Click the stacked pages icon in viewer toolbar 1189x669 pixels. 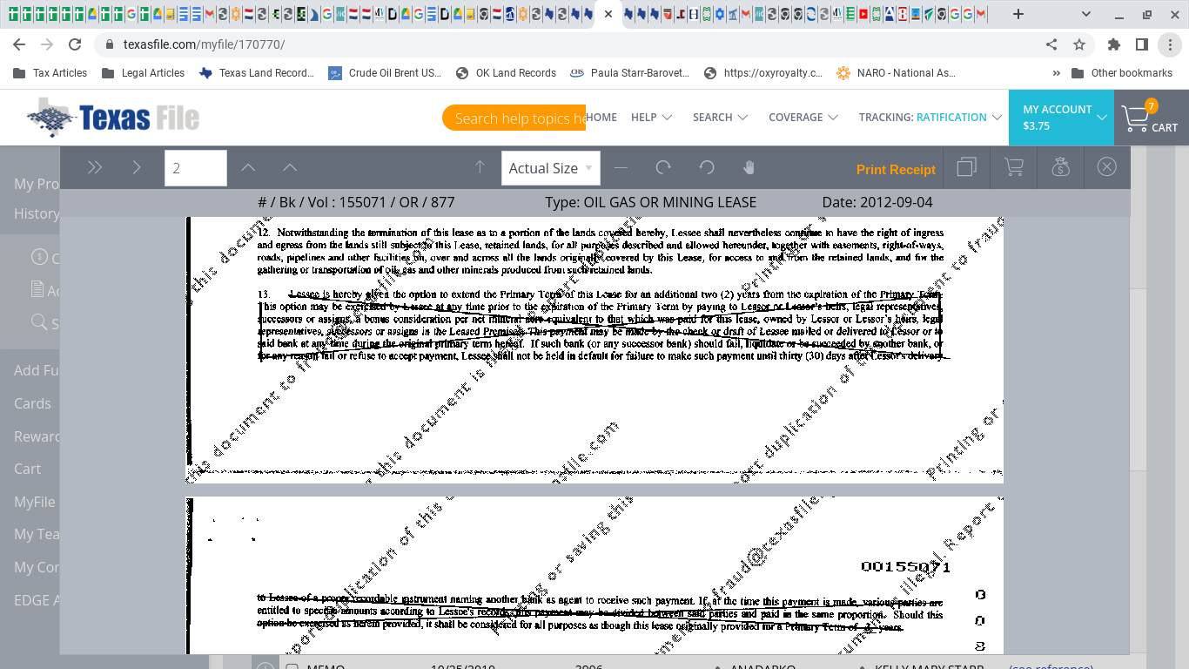click(966, 168)
